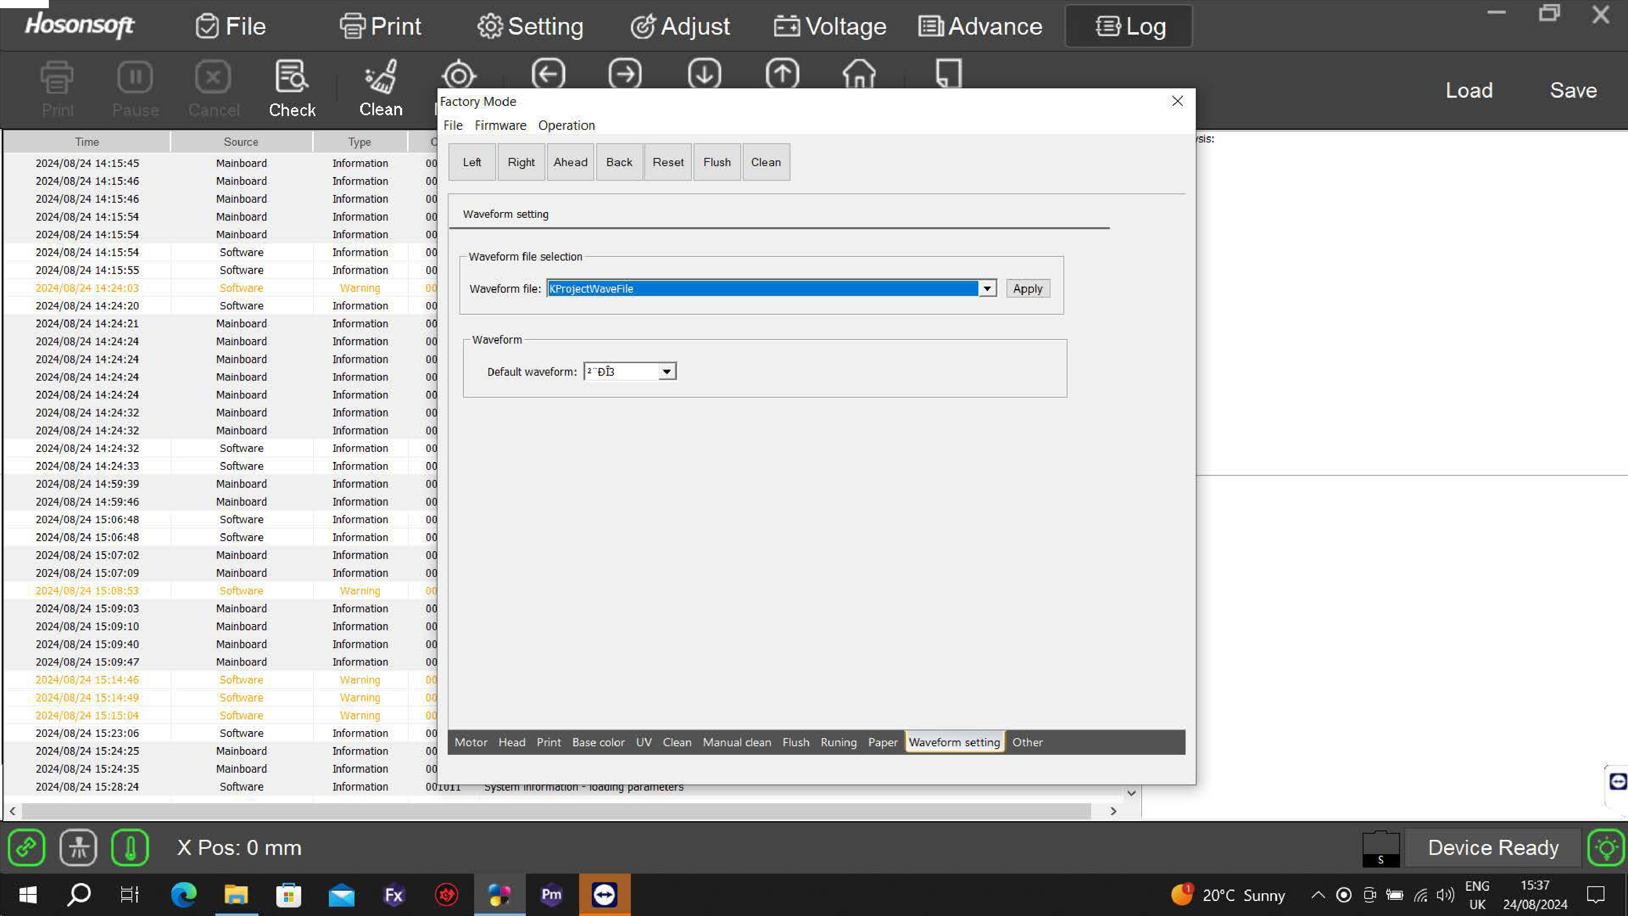Click the green link connection status icon
The width and height of the screenshot is (1628, 916).
coord(26,847)
